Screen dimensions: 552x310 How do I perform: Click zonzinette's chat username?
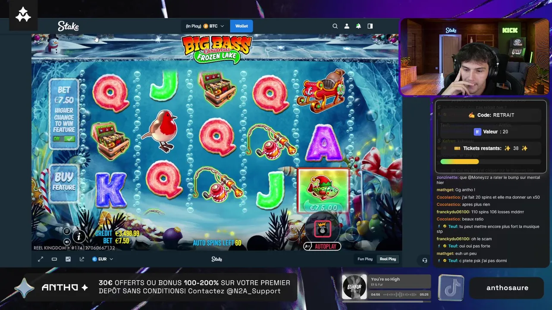448,177
